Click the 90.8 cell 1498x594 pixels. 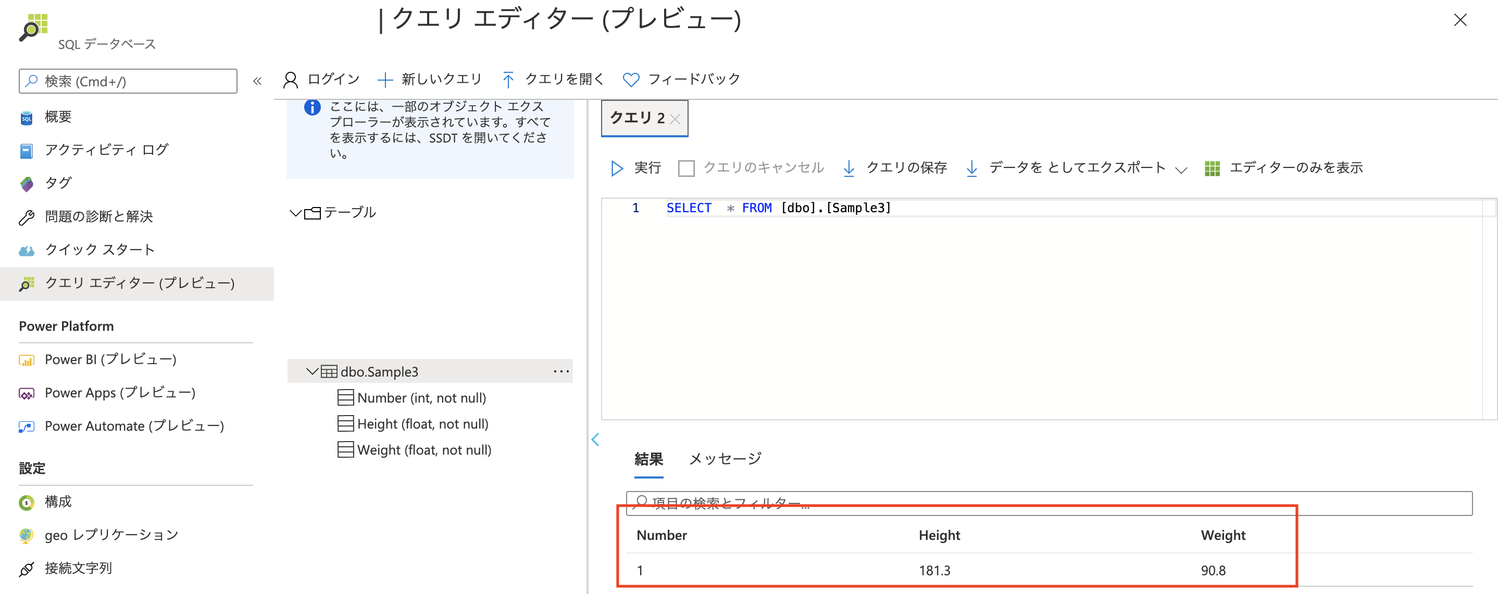click(x=1213, y=571)
